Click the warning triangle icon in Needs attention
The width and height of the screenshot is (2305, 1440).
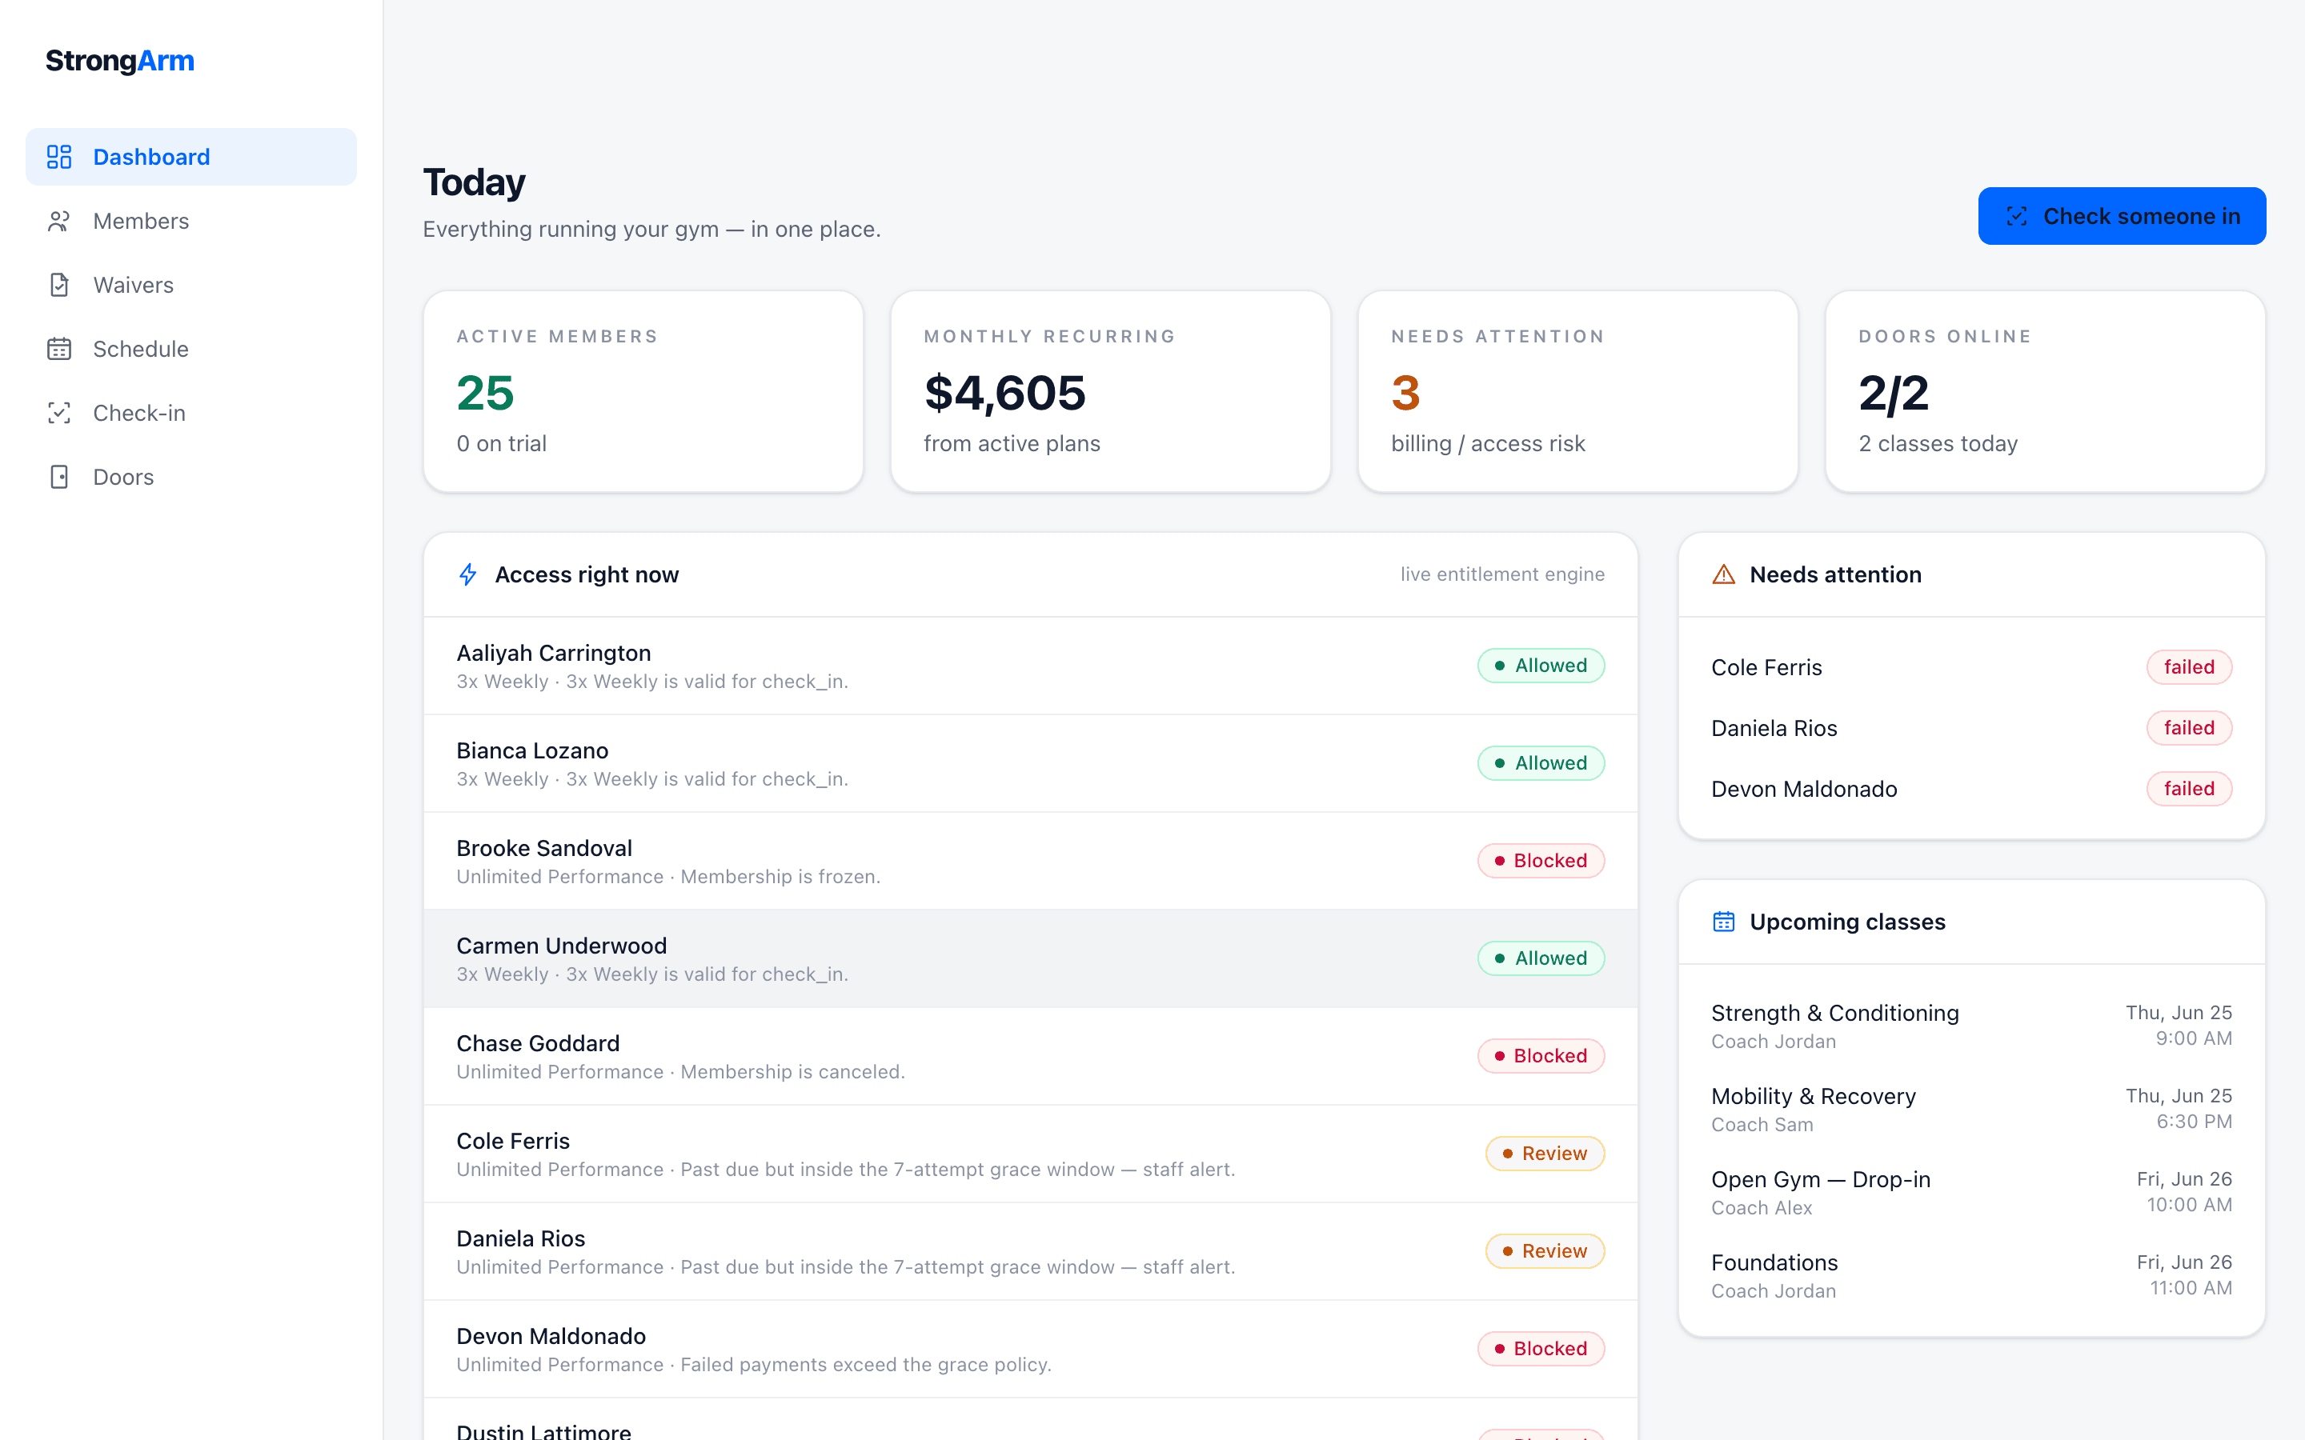1723,574
